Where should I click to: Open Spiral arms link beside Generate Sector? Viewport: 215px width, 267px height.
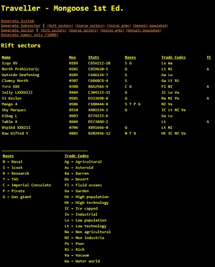click(x=112, y=30)
